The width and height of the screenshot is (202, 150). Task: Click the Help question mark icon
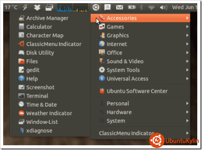tap(21, 78)
